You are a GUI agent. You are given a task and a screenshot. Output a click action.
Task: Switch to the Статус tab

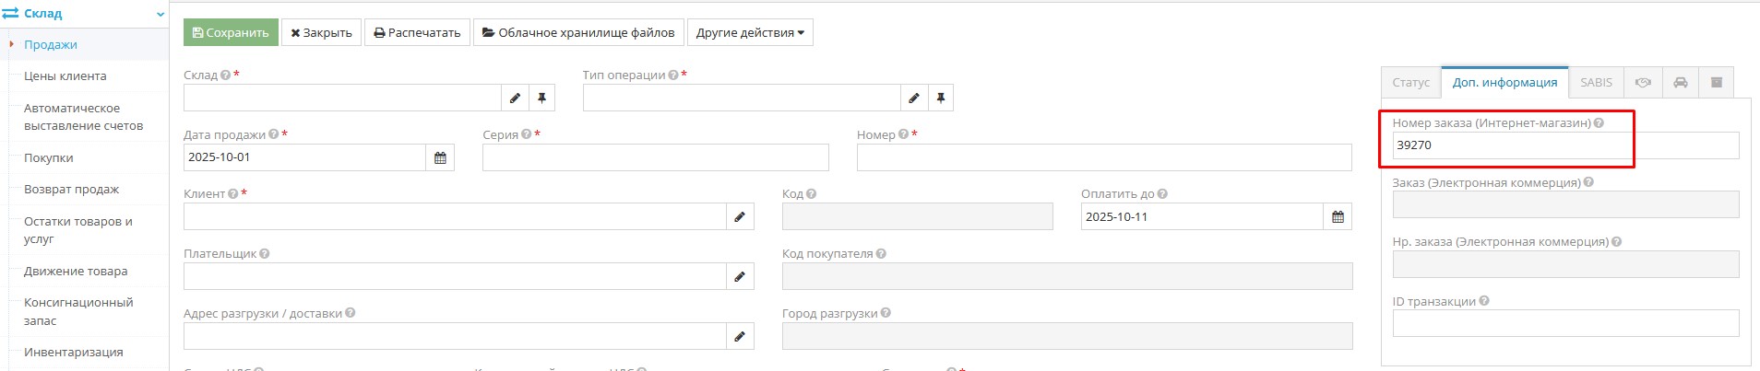[1410, 83]
